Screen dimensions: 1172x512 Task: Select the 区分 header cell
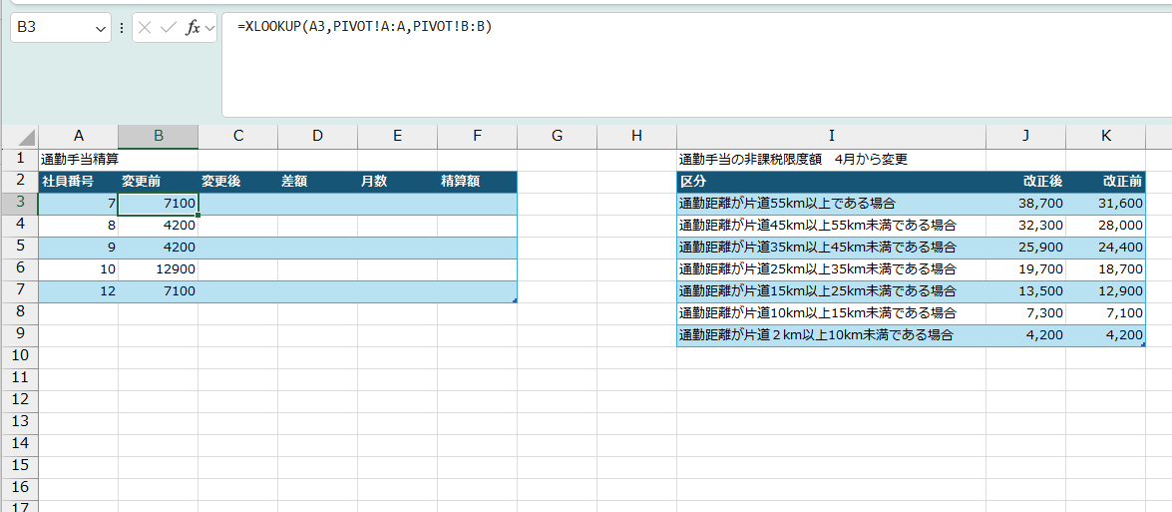point(831,182)
